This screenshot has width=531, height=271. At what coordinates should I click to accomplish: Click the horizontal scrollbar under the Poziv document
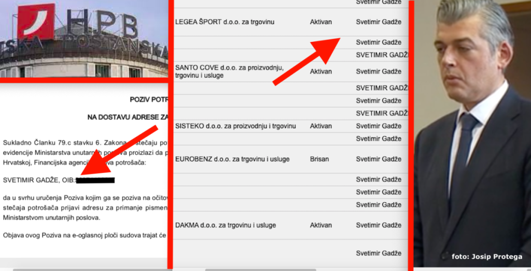[92, 270]
